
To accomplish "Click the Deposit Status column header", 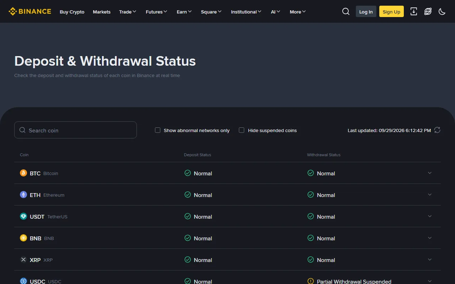I will (x=198, y=155).
